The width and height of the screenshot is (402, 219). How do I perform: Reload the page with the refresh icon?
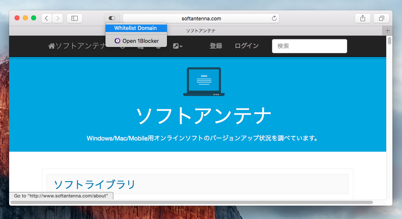274,18
